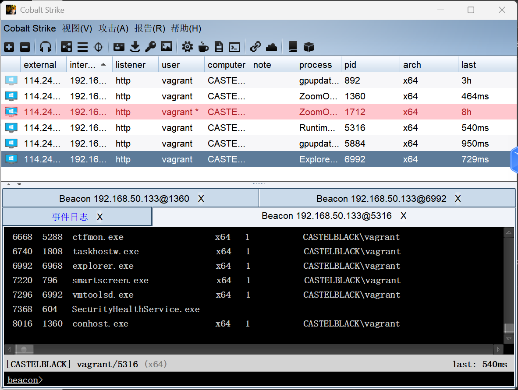Click the chain link Web Log icon
Viewport: 518px width, 390px height.
click(255, 47)
